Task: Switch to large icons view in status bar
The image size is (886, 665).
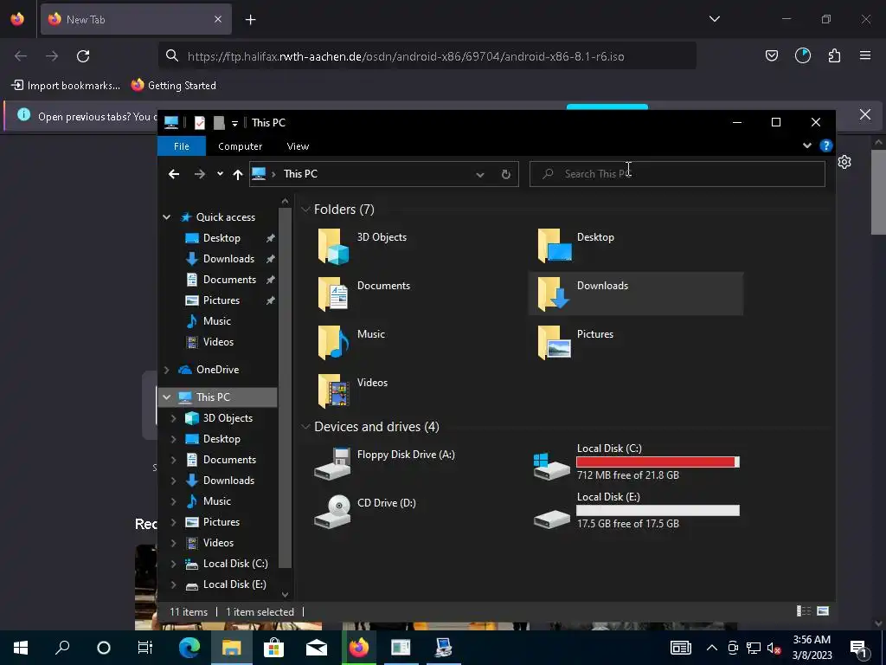Action: [x=824, y=610]
